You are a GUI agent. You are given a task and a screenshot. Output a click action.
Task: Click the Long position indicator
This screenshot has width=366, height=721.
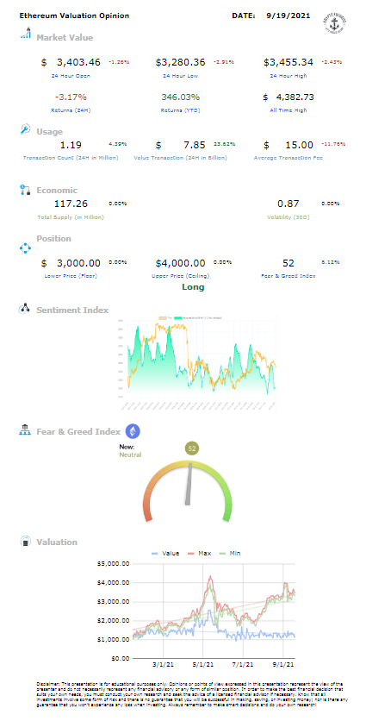click(x=193, y=287)
